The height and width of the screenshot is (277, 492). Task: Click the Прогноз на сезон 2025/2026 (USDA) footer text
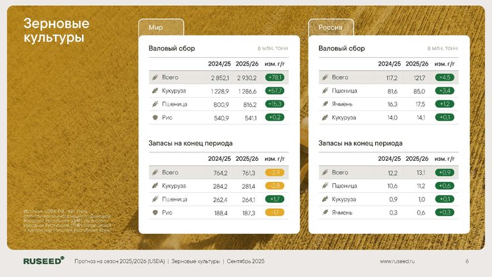119,261
